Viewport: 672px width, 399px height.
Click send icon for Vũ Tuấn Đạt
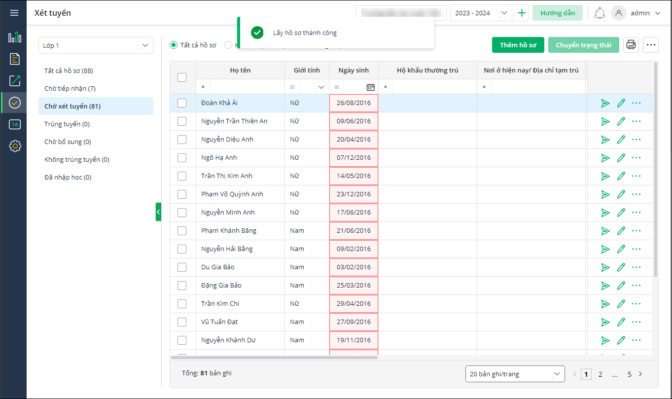(x=605, y=322)
